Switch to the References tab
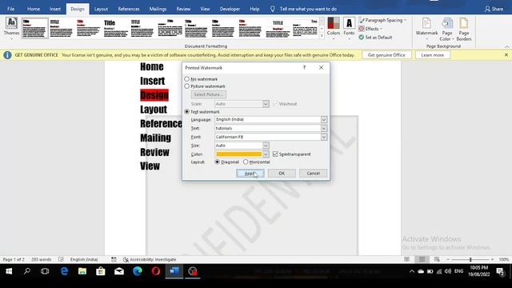This screenshot has width=512, height=288. (128, 9)
